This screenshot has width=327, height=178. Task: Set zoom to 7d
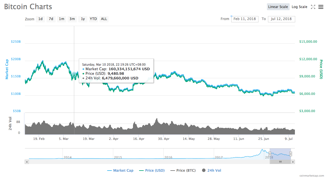(51, 19)
